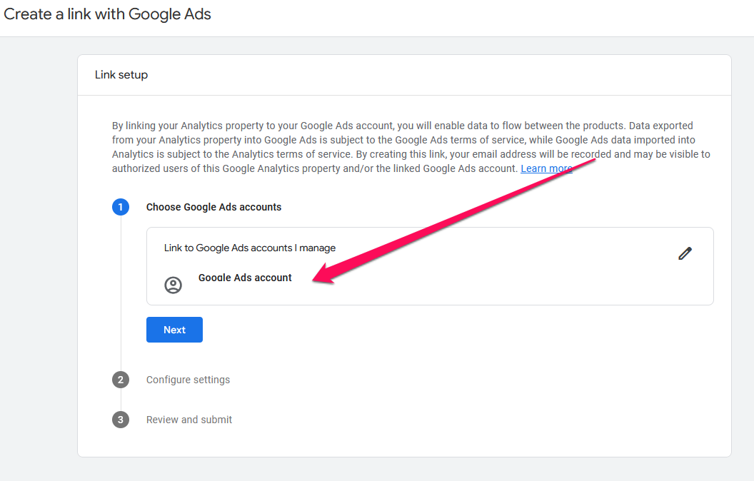This screenshot has height=481, width=754.
Task: Select step 3 circle indicator
Action: tap(121, 420)
